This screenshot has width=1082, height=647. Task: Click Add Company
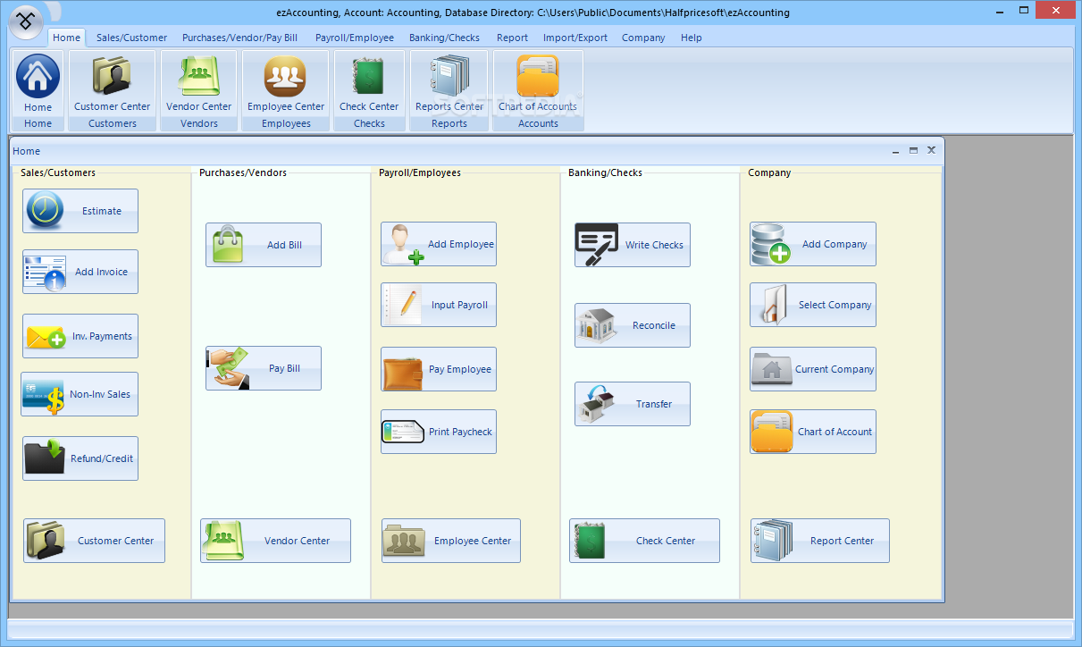(813, 244)
